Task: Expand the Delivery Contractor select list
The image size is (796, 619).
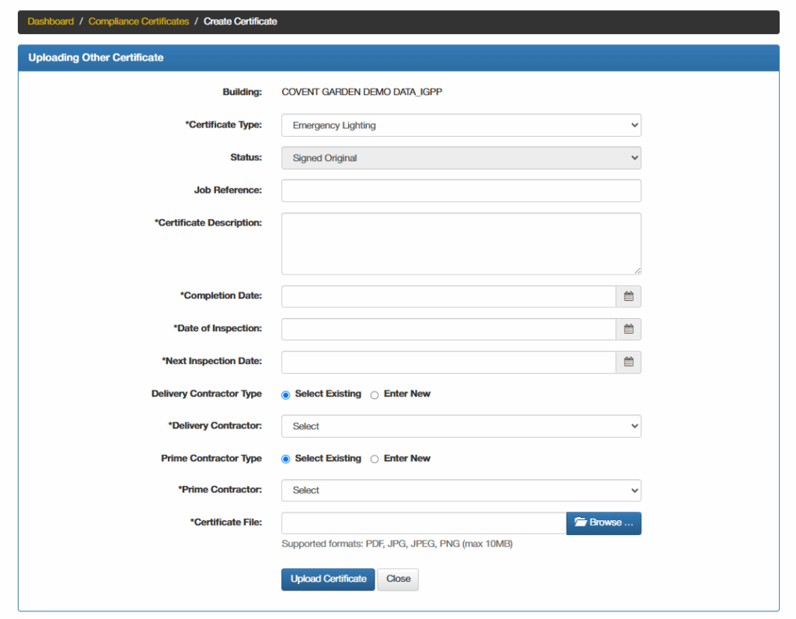Action: click(461, 426)
